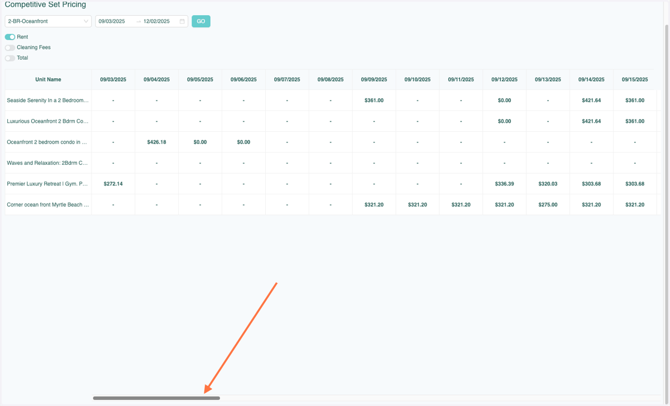Click the $275.00 cell on 09/13/2025

click(548, 205)
